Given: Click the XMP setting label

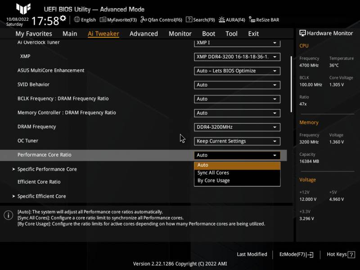Looking at the screenshot, I should 25,56.
